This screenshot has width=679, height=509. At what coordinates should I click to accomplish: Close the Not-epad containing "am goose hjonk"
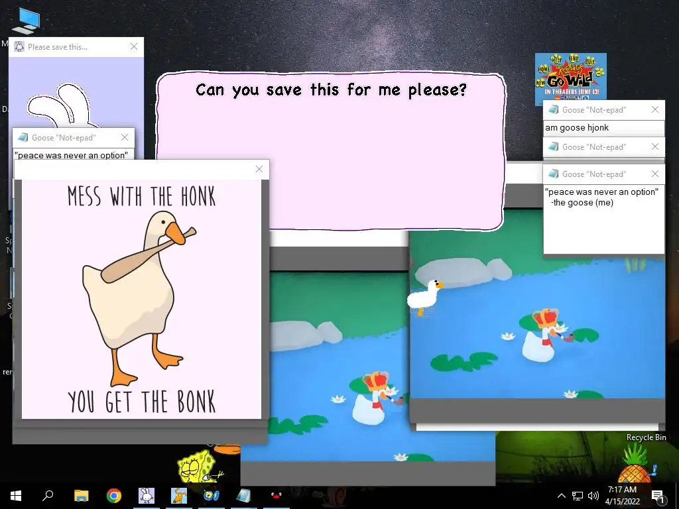(654, 109)
